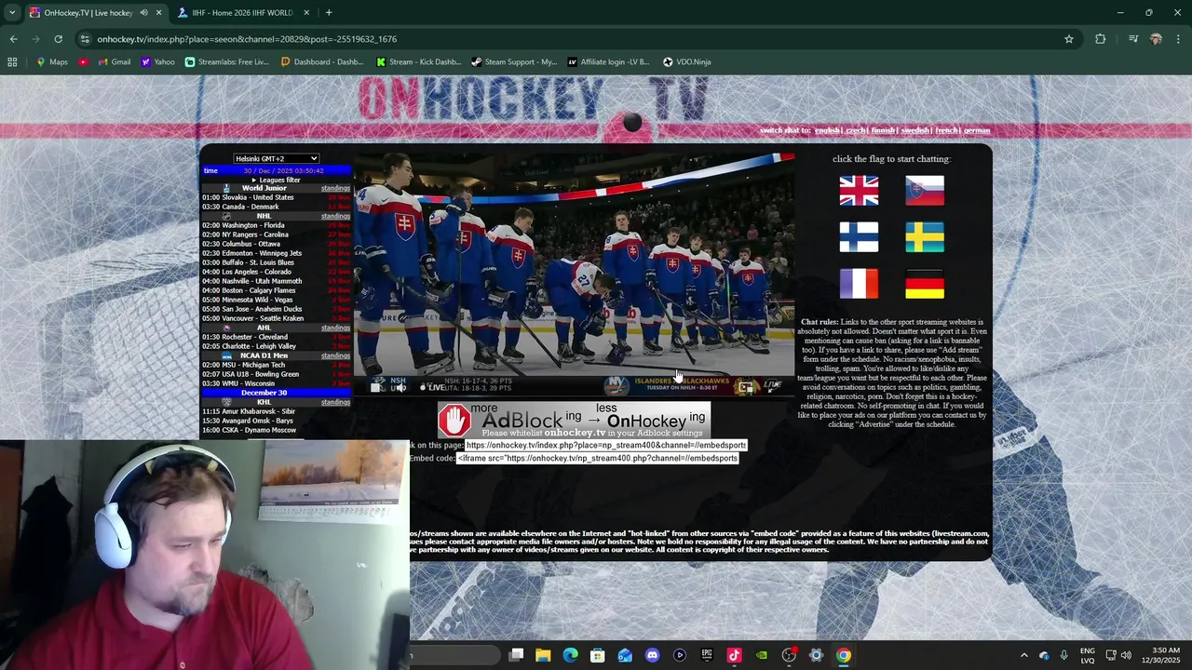Viewport: 1192px width, 670px height.
Task: Open the Gmail bookmark
Action: [x=114, y=62]
